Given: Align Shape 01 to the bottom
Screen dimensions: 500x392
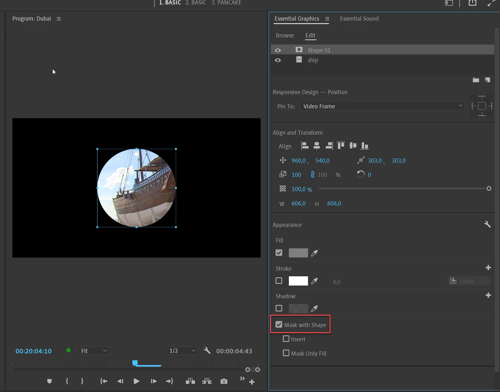Looking at the screenshot, I should point(365,146).
